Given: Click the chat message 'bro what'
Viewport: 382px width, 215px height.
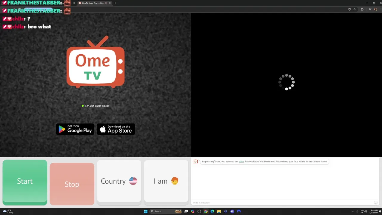Looking at the screenshot, I should click(39, 27).
